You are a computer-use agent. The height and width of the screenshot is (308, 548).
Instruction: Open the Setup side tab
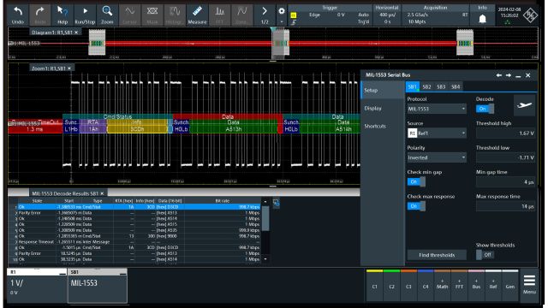click(x=382, y=90)
